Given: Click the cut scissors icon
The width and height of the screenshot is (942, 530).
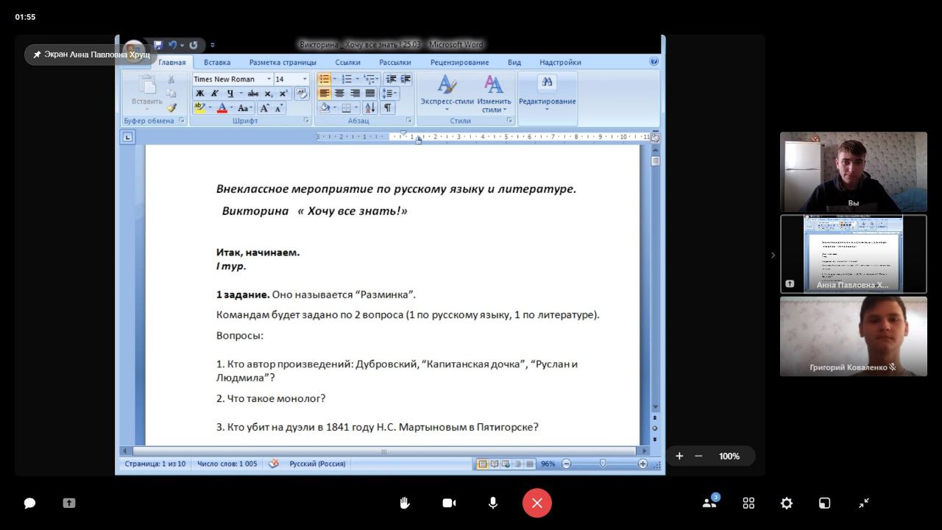Looking at the screenshot, I should tap(171, 79).
